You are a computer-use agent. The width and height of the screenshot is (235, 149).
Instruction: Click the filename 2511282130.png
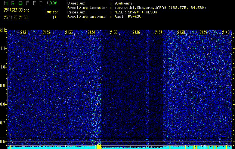pos(17,10)
